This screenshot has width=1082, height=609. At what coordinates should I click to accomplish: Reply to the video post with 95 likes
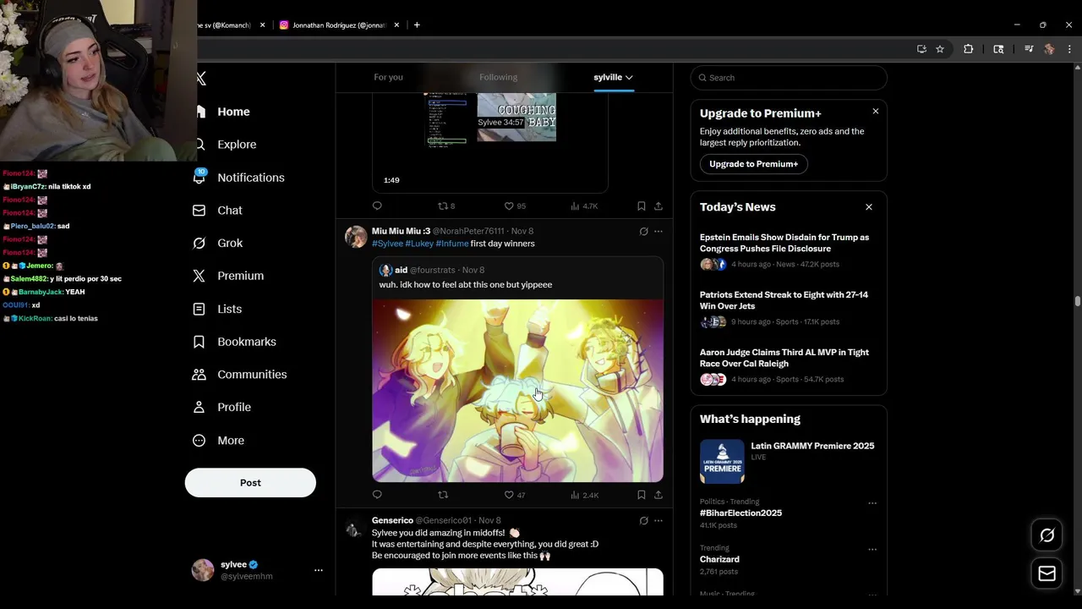coord(377,206)
